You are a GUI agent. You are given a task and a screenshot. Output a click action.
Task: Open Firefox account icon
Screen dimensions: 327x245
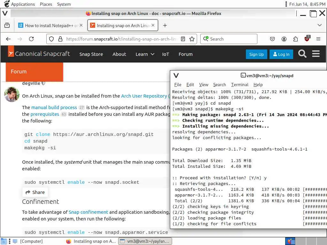pyautogui.click(x=284, y=39)
